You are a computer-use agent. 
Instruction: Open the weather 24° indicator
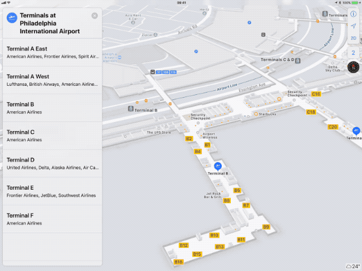tap(353, 266)
